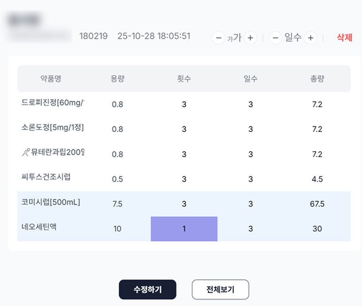Click the 횟수 column header
362x306 pixels.
pyautogui.click(x=184, y=79)
